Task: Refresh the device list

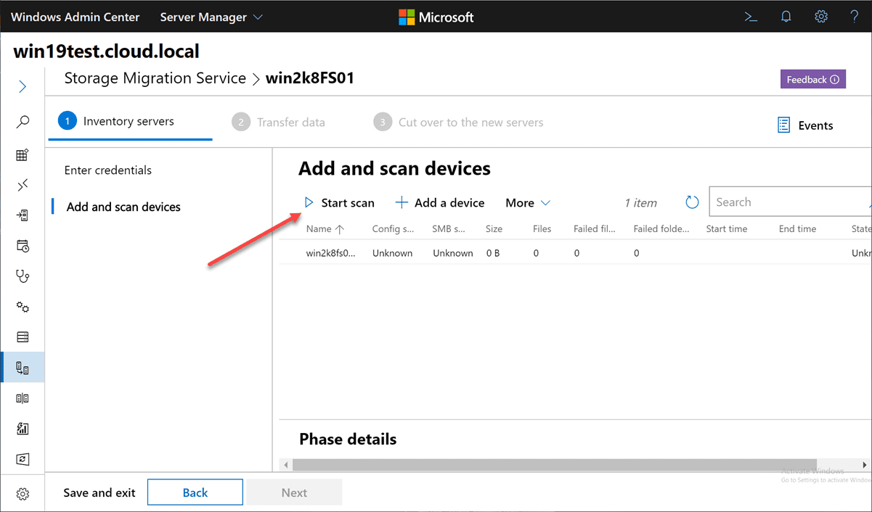Action: click(692, 203)
